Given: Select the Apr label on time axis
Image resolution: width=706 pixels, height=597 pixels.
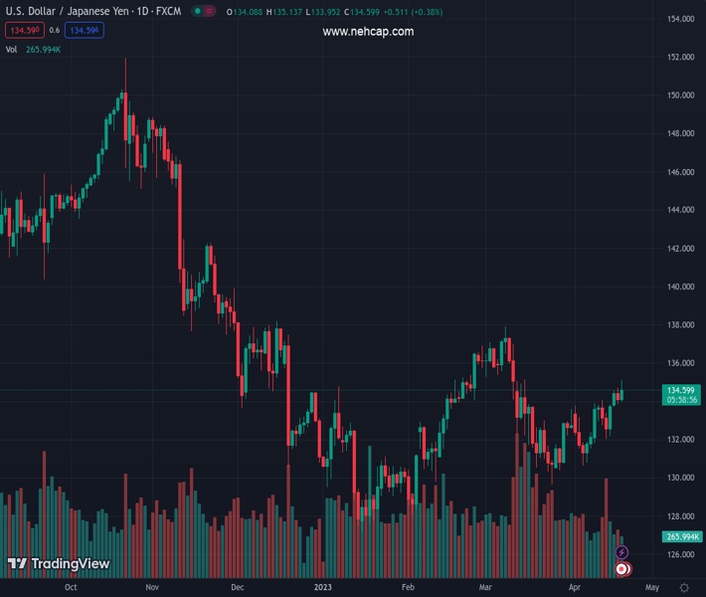Looking at the screenshot, I should pyautogui.click(x=575, y=587).
